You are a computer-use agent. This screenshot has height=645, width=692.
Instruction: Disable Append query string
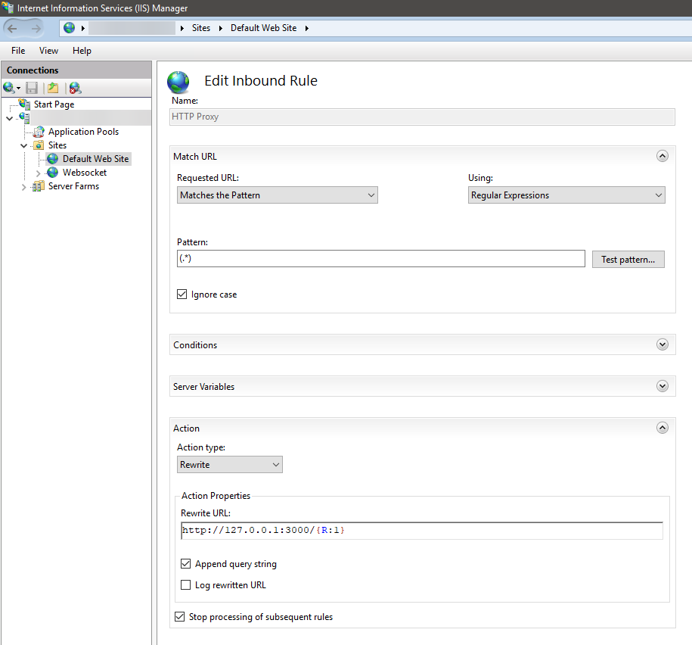pyautogui.click(x=185, y=563)
